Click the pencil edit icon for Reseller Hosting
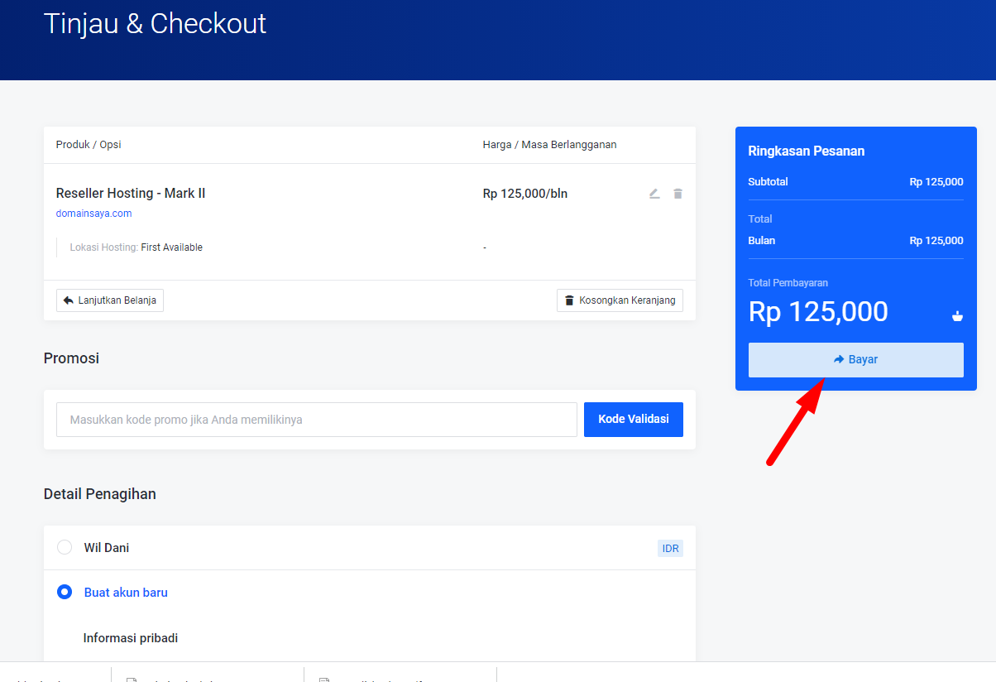 (654, 194)
